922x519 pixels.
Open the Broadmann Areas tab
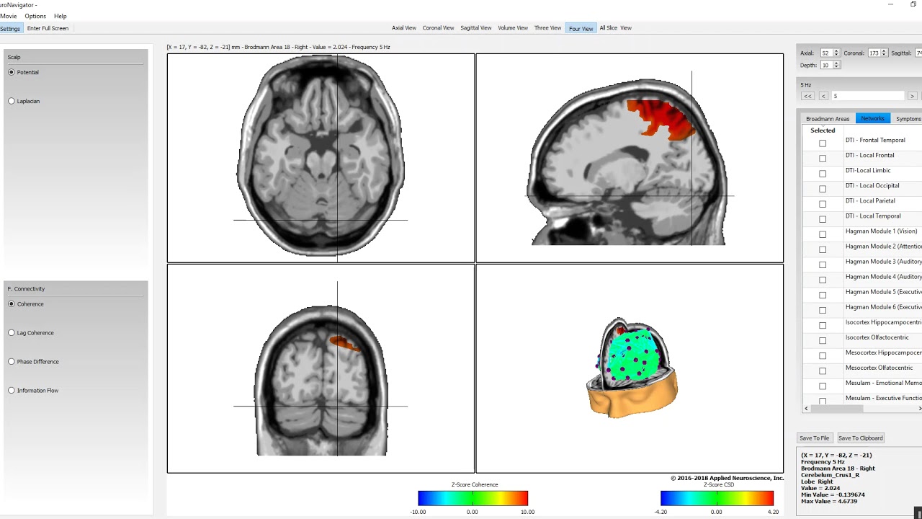click(828, 118)
